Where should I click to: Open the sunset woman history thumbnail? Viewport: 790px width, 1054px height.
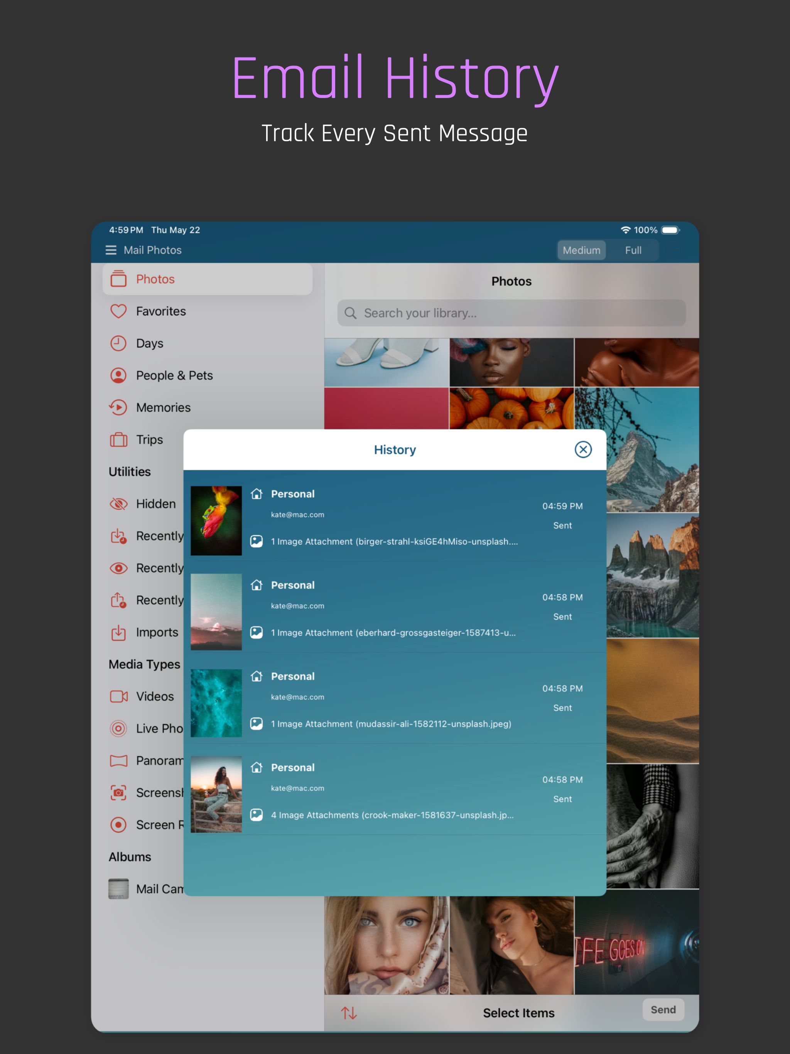216,794
